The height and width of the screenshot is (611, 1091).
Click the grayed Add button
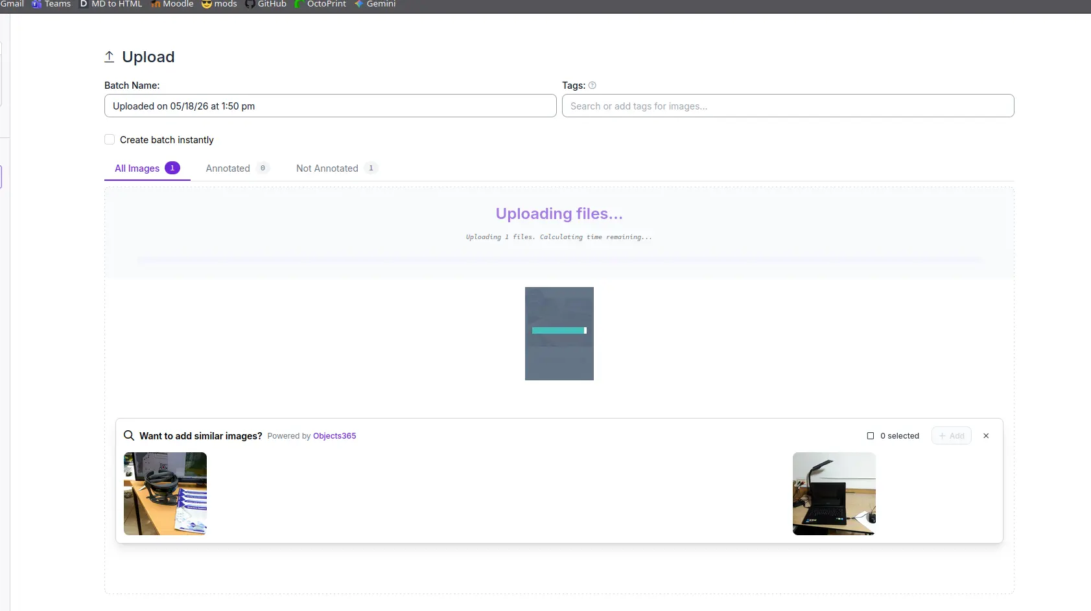tap(952, 436)
